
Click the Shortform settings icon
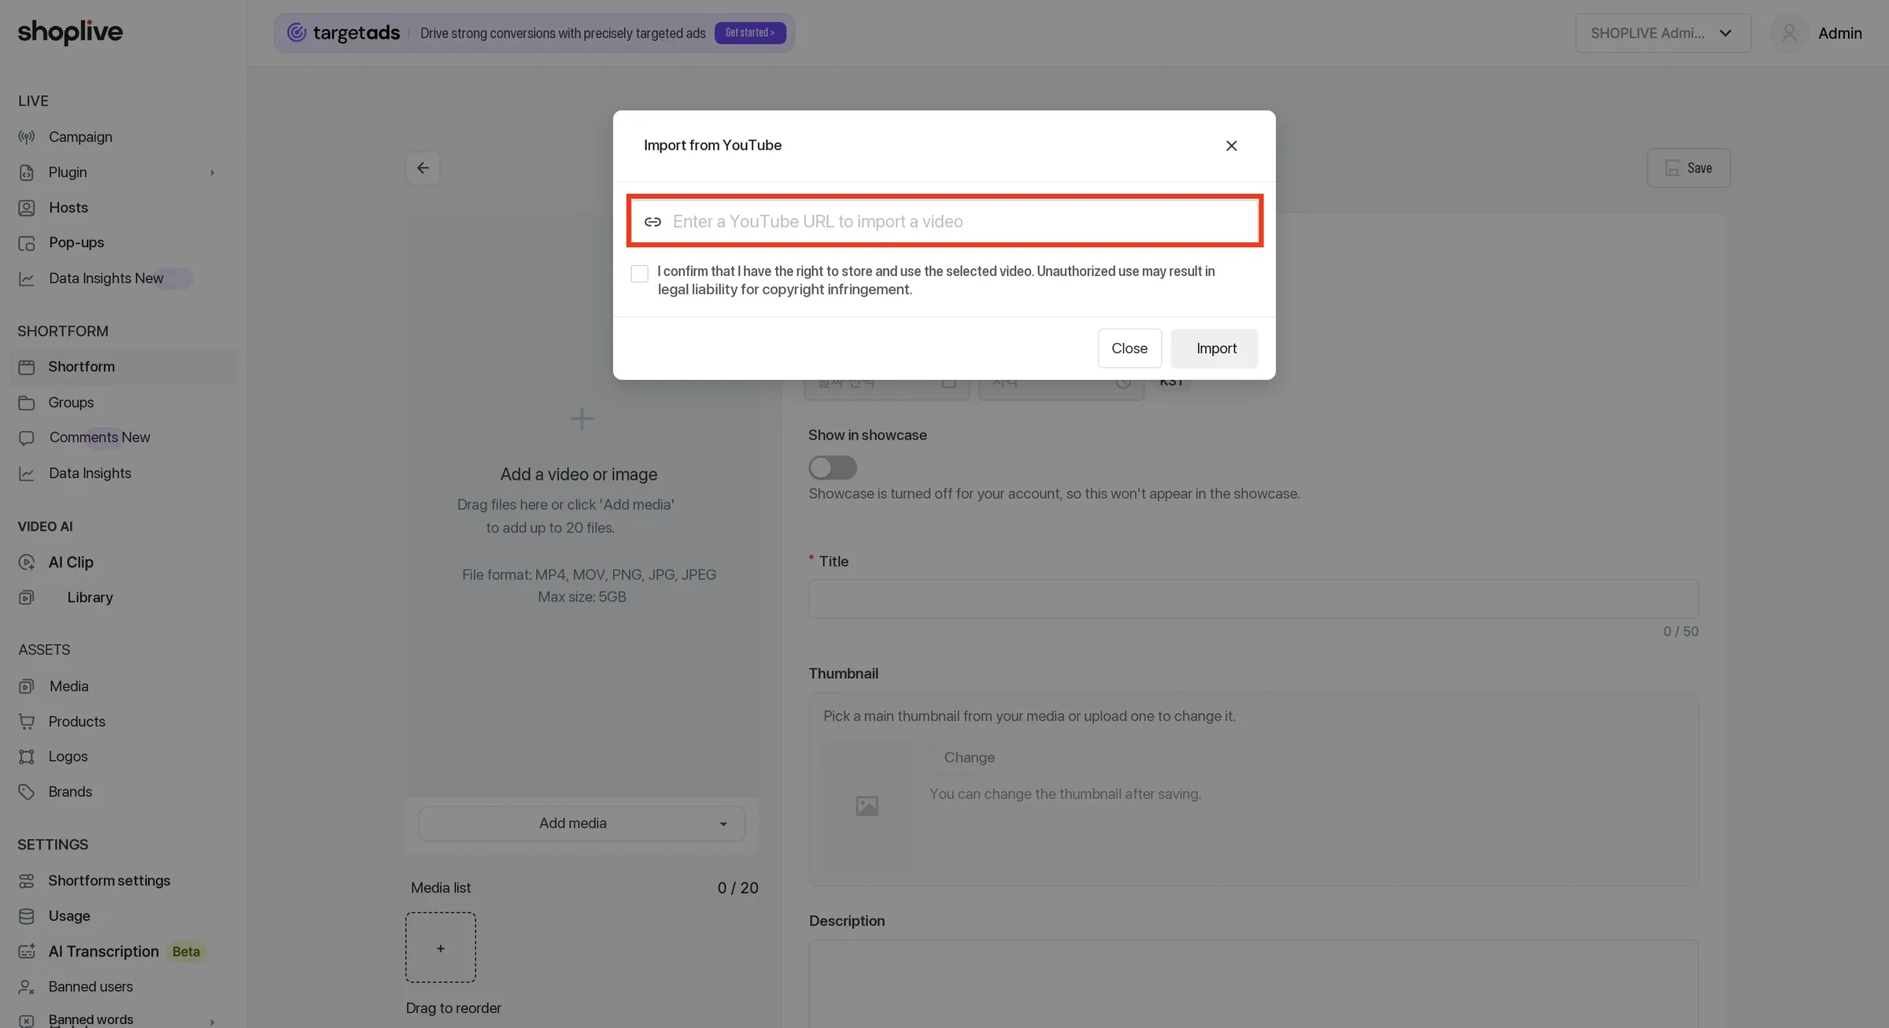[x=27, y=881]
